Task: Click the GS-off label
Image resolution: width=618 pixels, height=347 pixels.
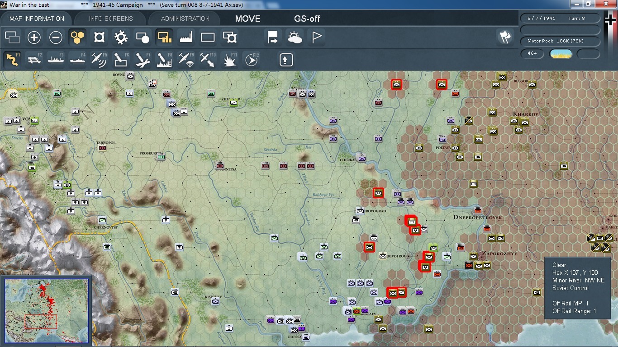Action: [x=307, y=19]
